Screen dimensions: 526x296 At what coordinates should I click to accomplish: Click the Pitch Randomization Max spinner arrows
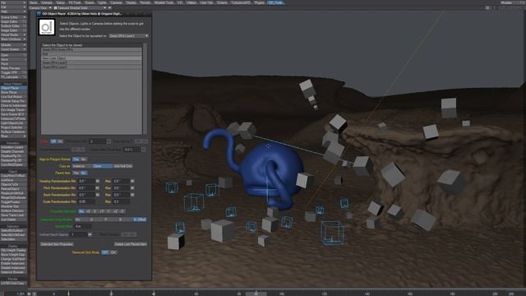coord(132,188)
